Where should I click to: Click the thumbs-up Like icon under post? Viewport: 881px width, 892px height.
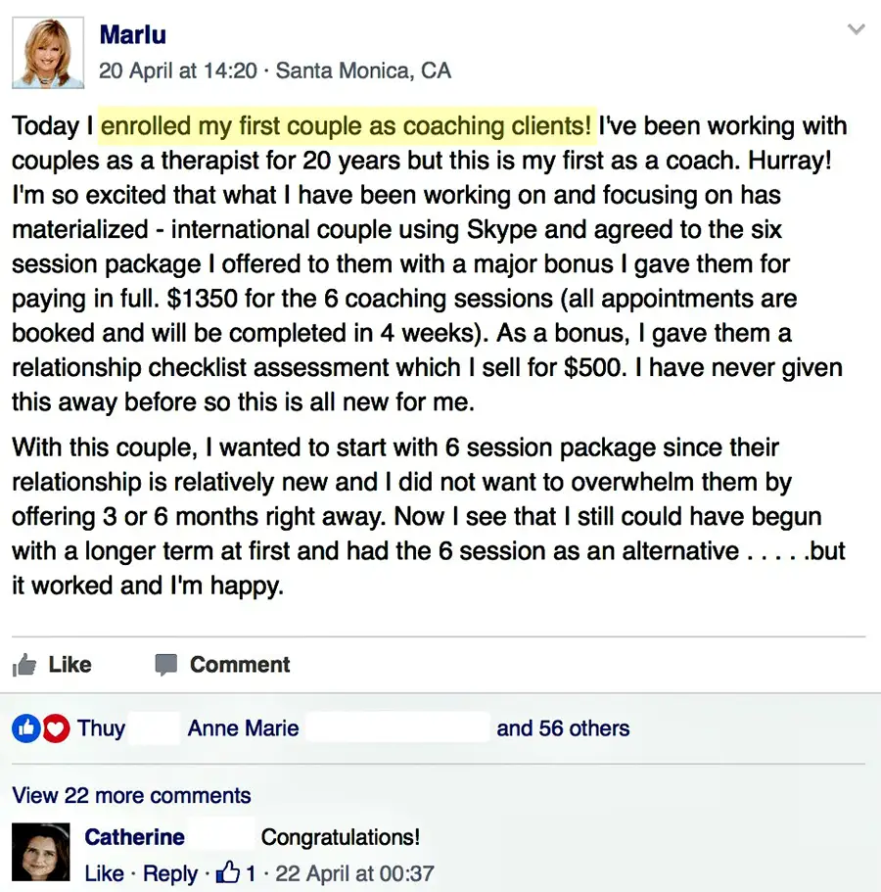click(24, 666)
